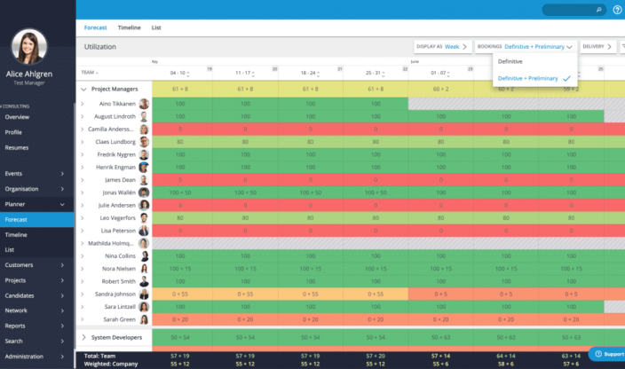Click the search magnifier icon

click(x=598, y=10)
